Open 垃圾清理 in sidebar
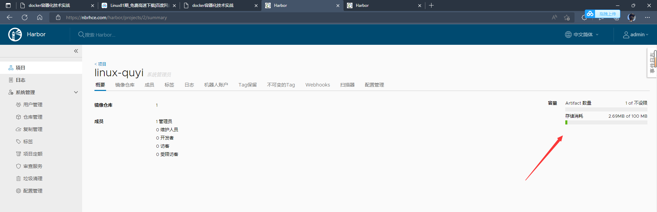This screenshot has width=657, height=212. tap(33, 178)
